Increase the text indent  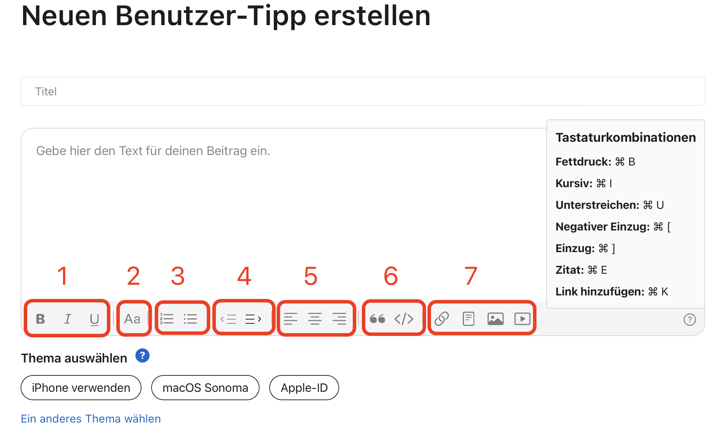pos(254,319)
